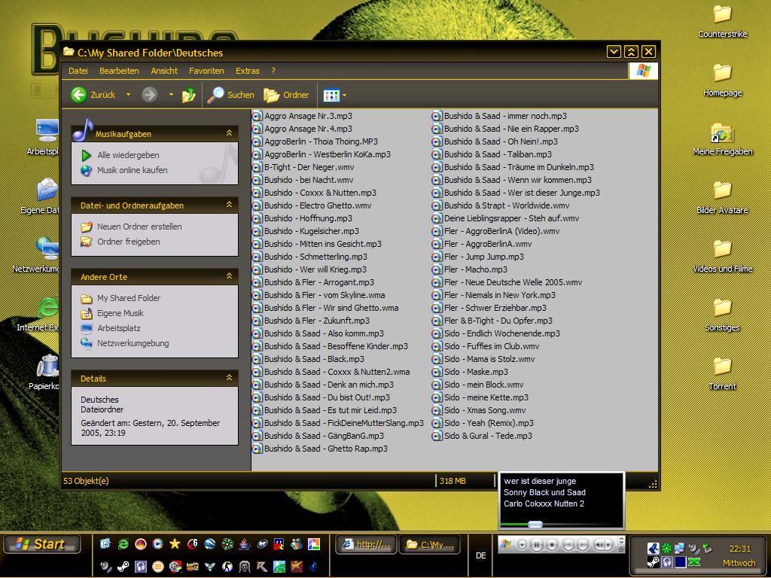Image resolution: width=771 pixels, height=578 pixels.
Task: Toggle the Suchen search pane
Action: pyautogui.click(x=231, y=95)
